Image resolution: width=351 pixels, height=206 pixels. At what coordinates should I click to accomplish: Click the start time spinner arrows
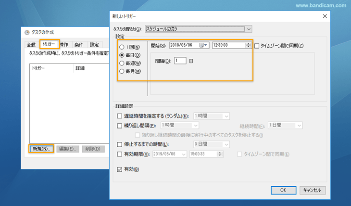point(248,45)
